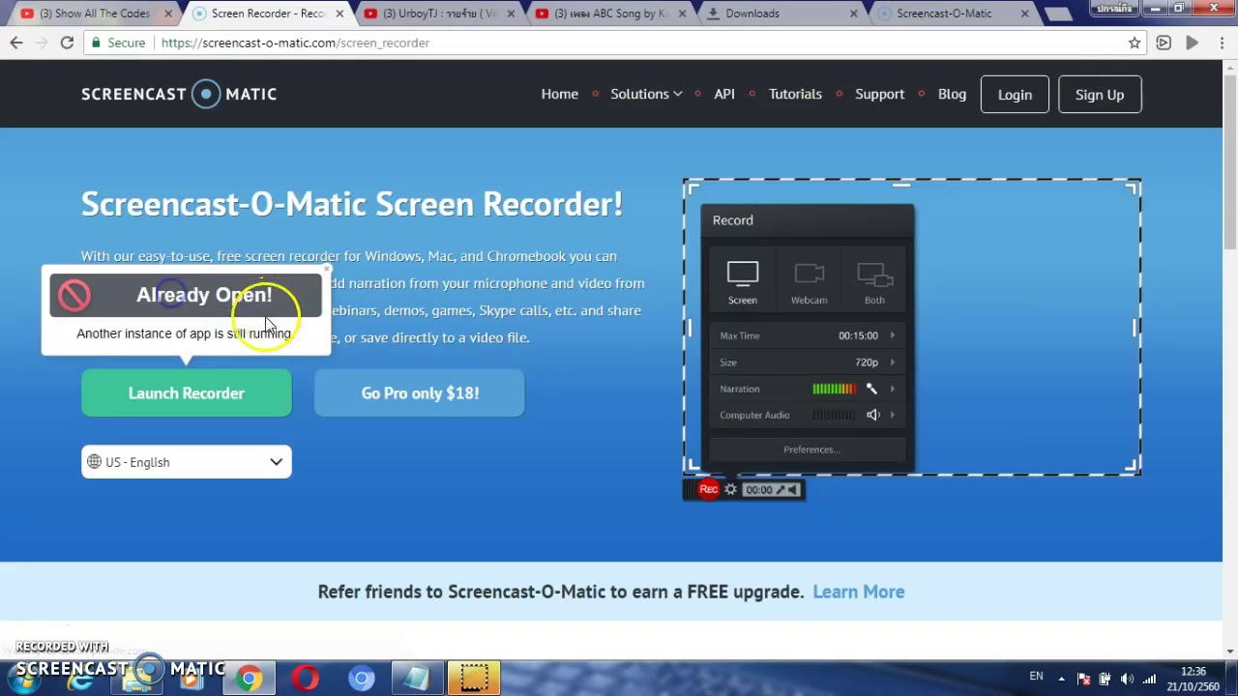
Task: Click the Computer Audio level meter
Action: click(x=834, y=415)
